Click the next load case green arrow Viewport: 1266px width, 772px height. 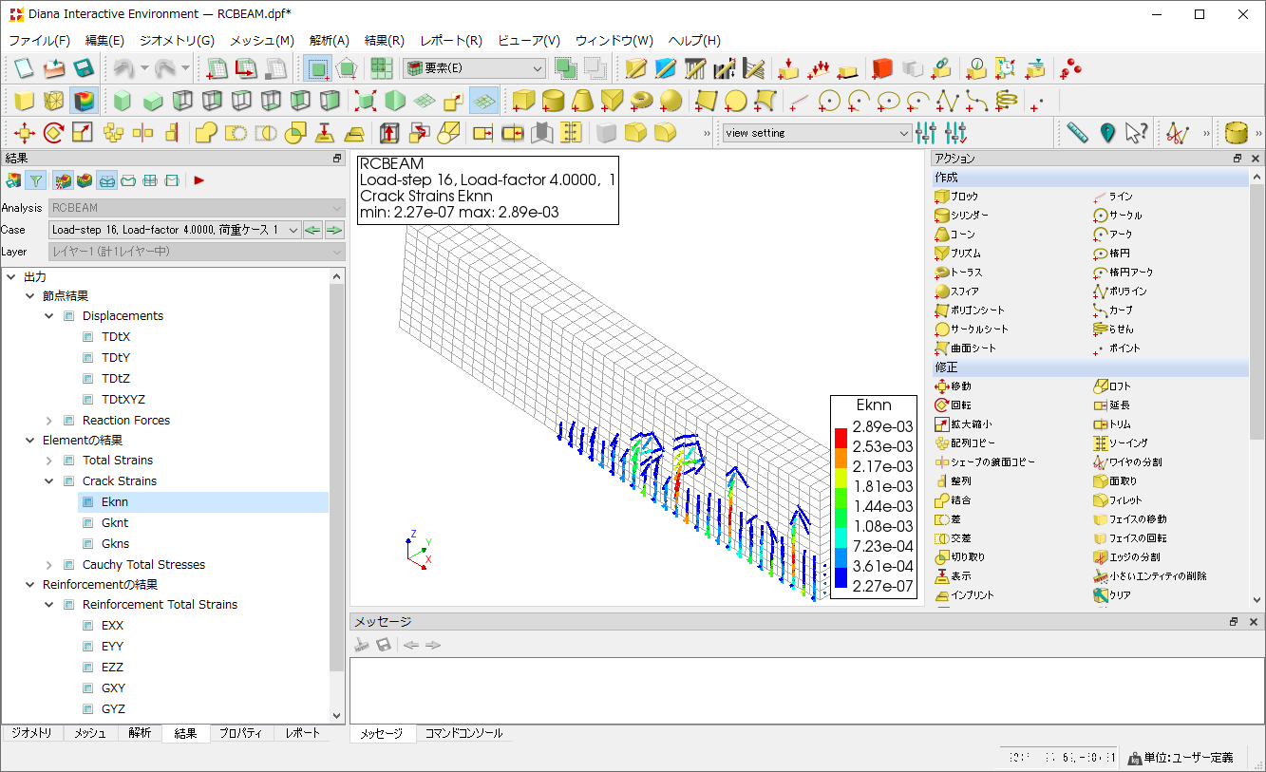click(x=333, y=230)
